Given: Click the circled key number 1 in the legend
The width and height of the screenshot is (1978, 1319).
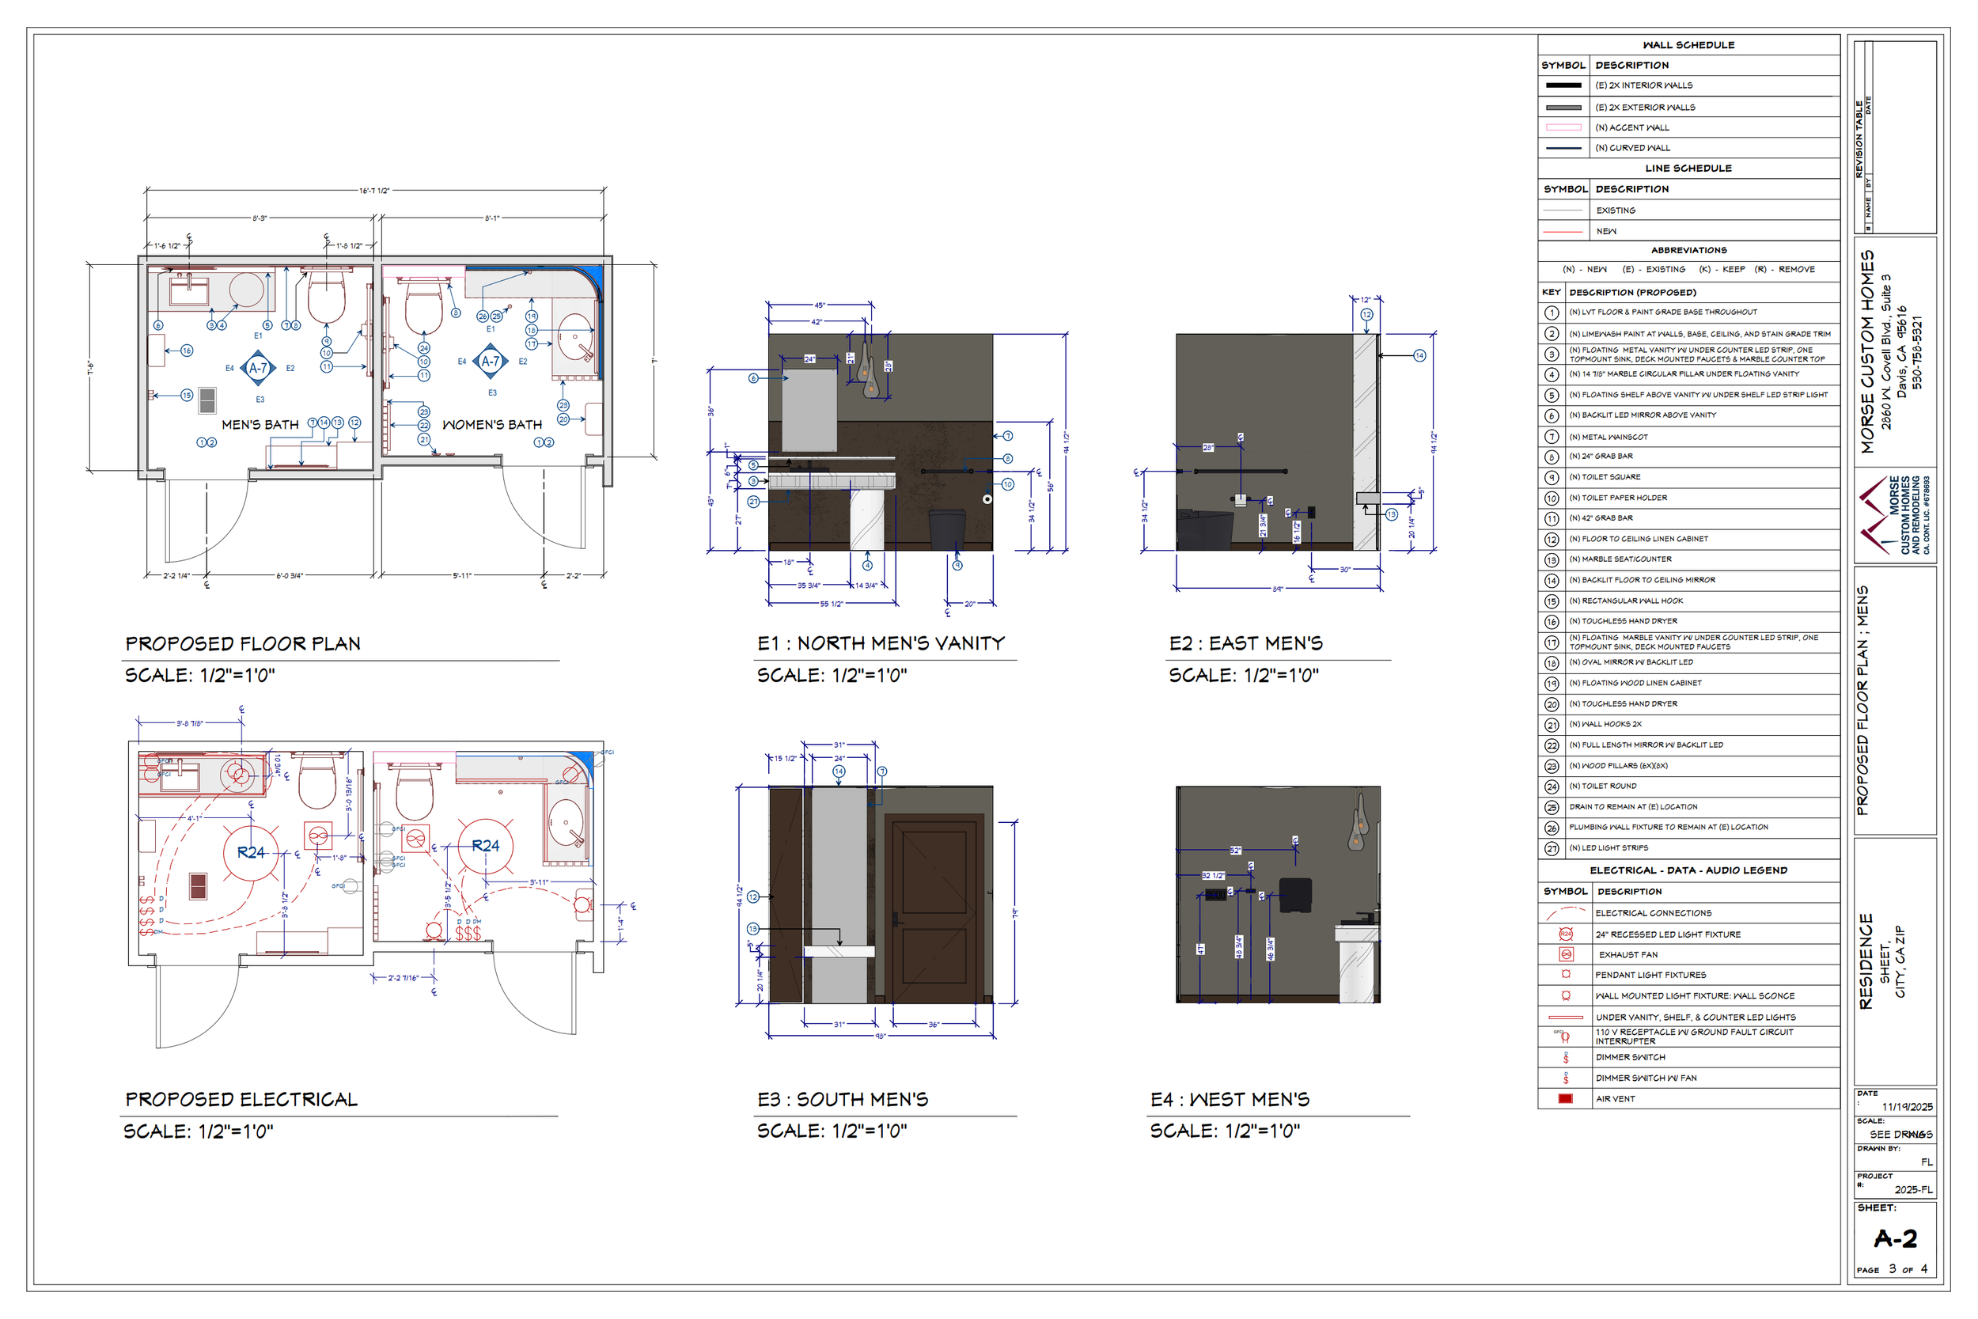Looking at the screenshot, I should tap(1552, 312).
